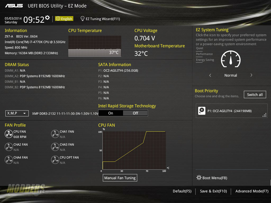Go to the next system tuning mode
Screen dimensions: 271x203
(x=251, y=75)
